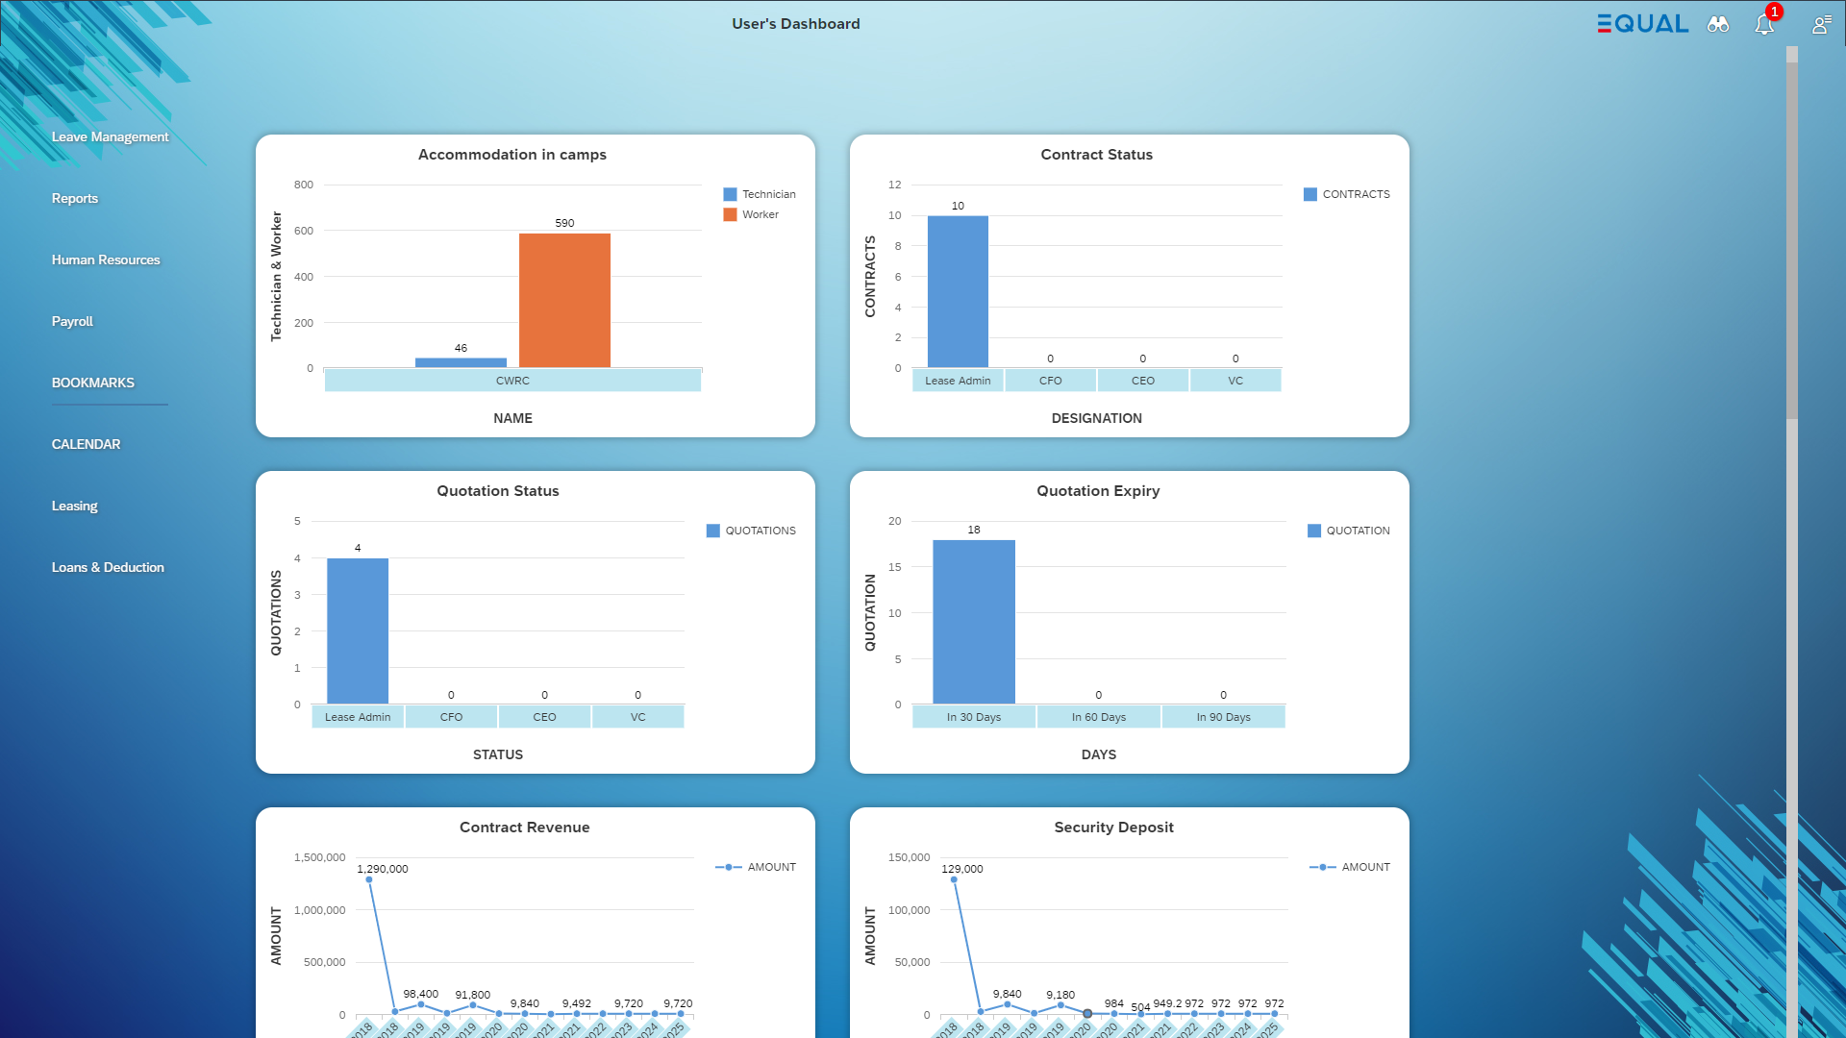
Task: Open the notifications bell icon
Action: [x=1764, y=25]
